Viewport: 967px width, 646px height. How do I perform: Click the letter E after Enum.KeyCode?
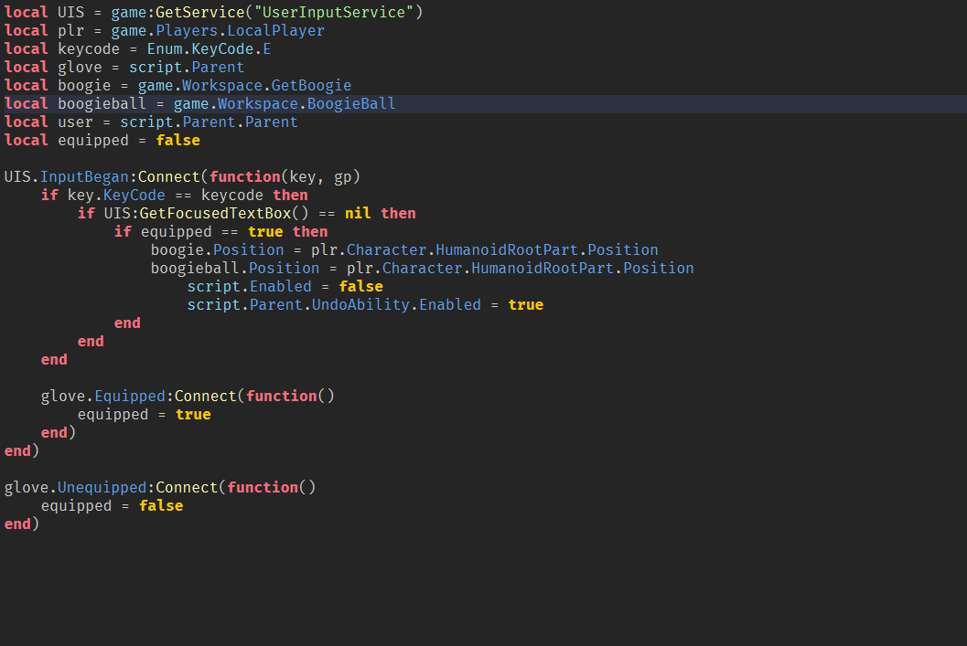[267, 49]
